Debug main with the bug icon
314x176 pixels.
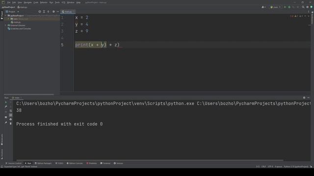(289, 7)
